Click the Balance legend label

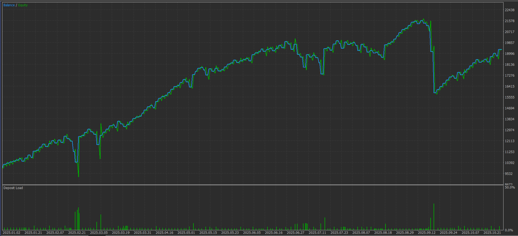9,5
